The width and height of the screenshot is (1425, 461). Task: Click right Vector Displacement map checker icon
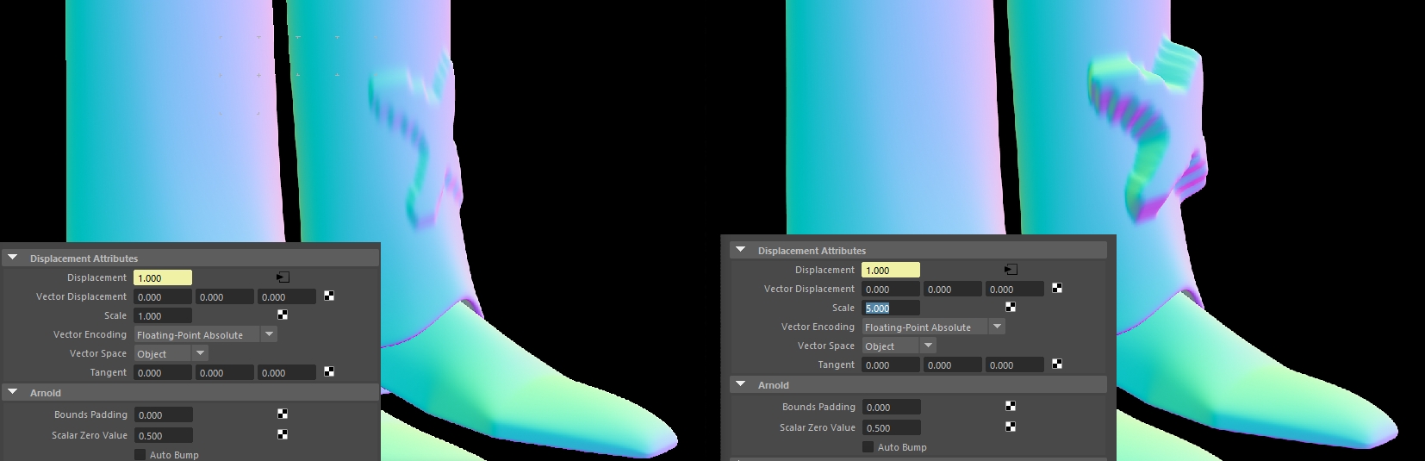[1057, 288]
